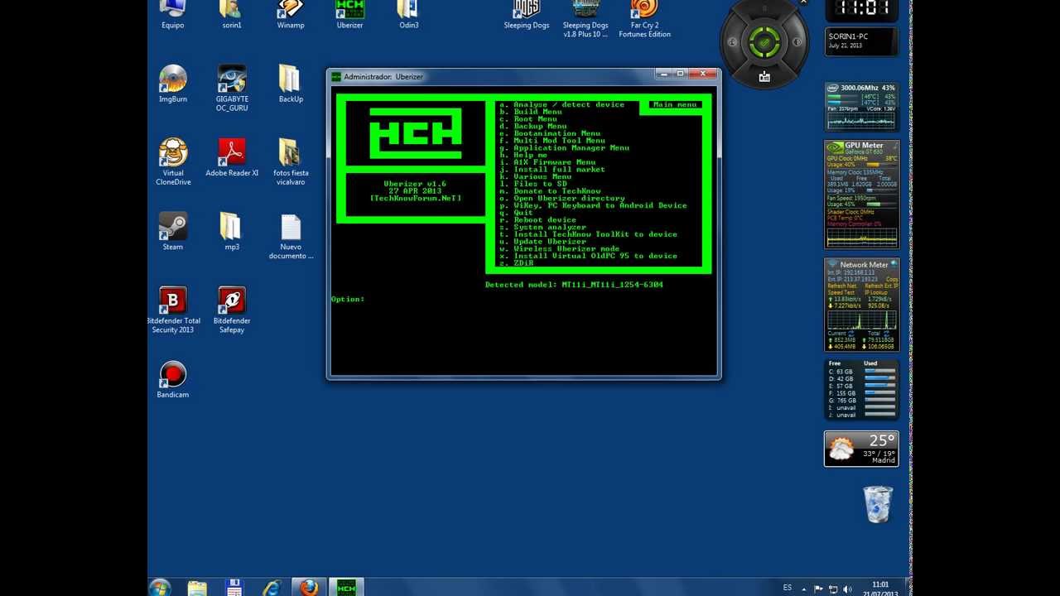Select the Uberizer taskbar button
The width and height of the screenshot is (1060, 596).
click(x=347, y=587)
